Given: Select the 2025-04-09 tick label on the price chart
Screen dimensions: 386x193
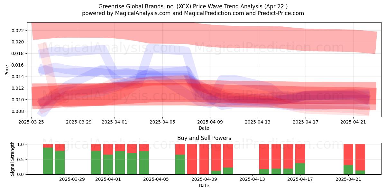Looking at the screenshot, I should [210, 122].
